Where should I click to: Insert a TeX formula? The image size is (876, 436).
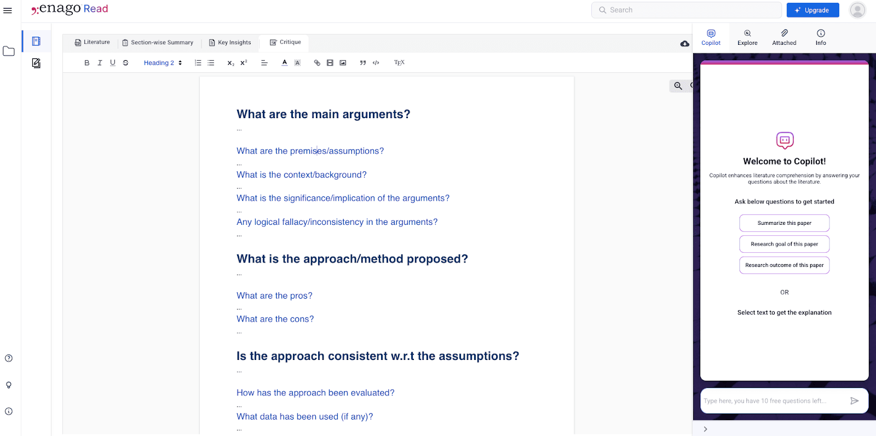tap(400, 63)
